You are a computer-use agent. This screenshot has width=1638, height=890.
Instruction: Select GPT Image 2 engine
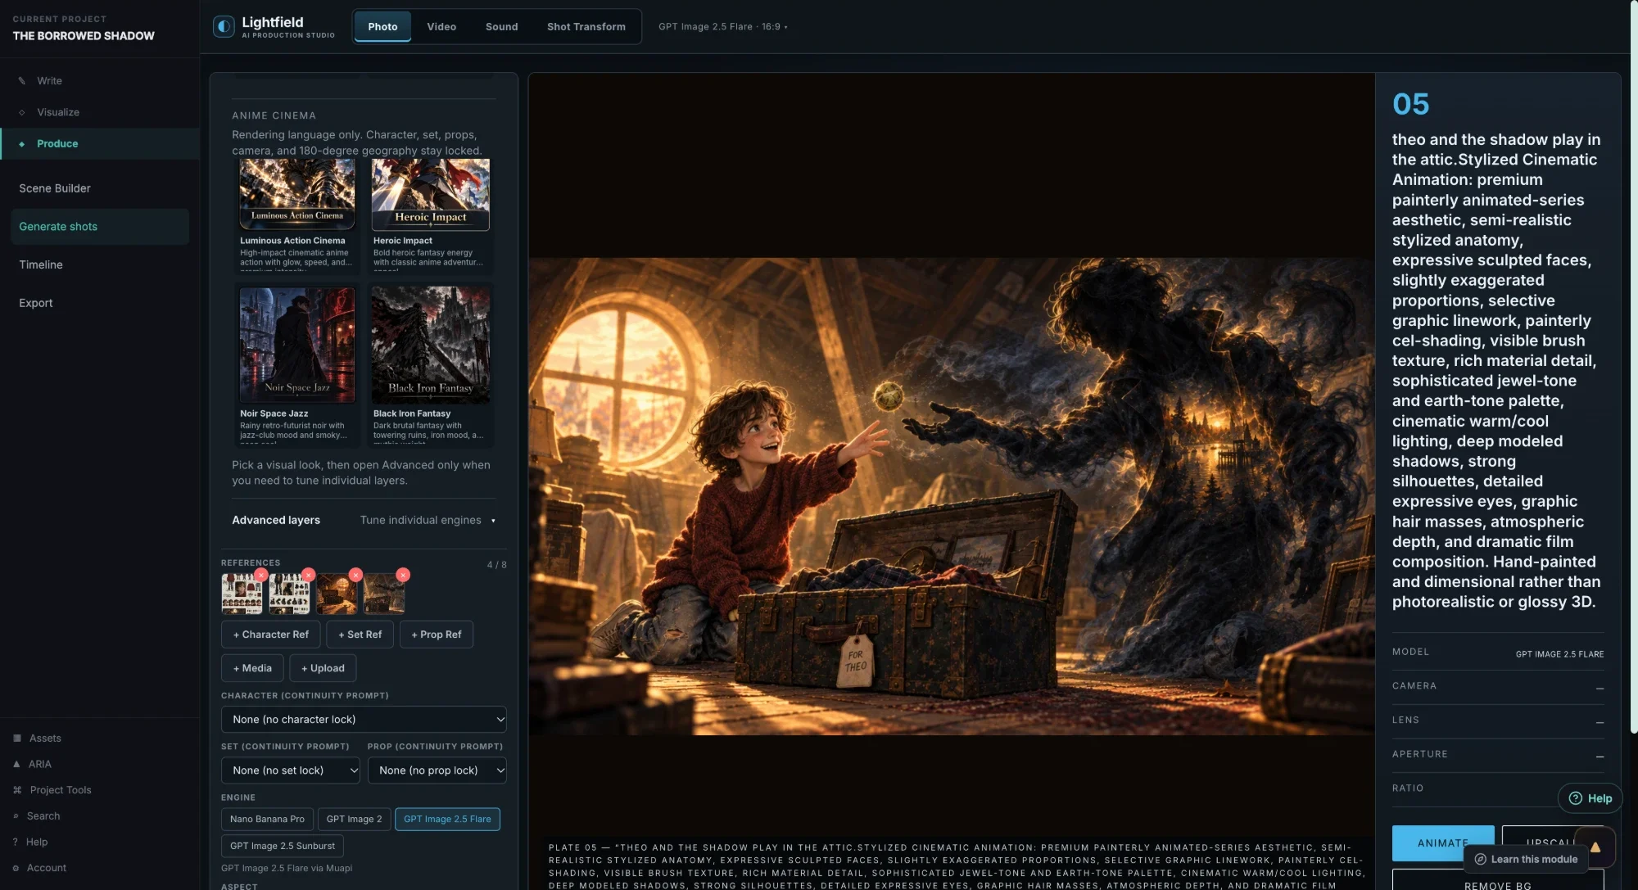pos(354,819)
